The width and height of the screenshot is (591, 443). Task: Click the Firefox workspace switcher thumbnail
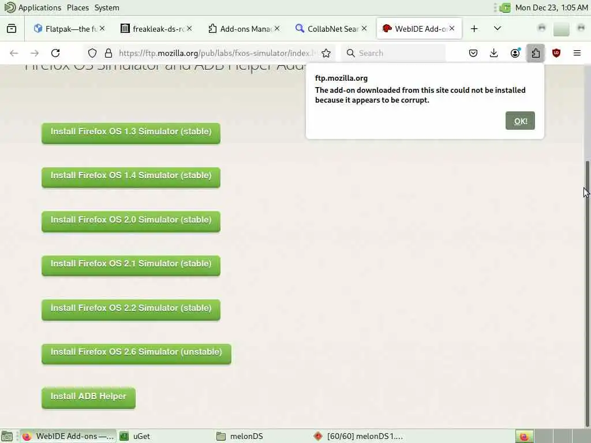pyautogui.click(x=524, y=436)
